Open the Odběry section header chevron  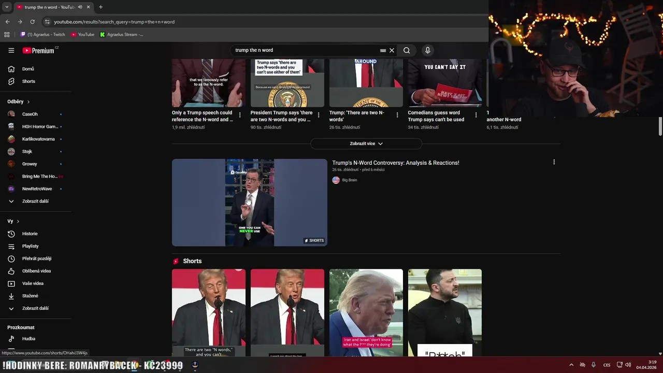[x=28, y=102]
